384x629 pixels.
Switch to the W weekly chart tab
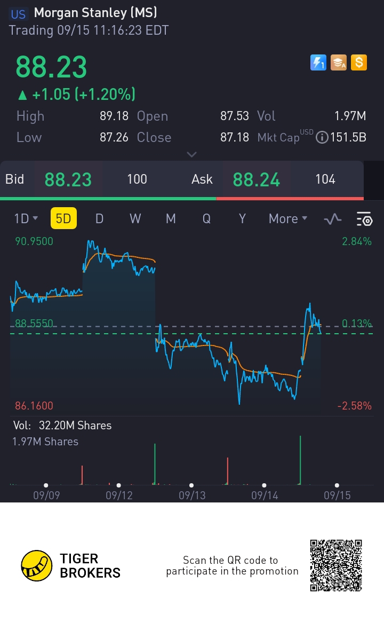tap(135, 218)
